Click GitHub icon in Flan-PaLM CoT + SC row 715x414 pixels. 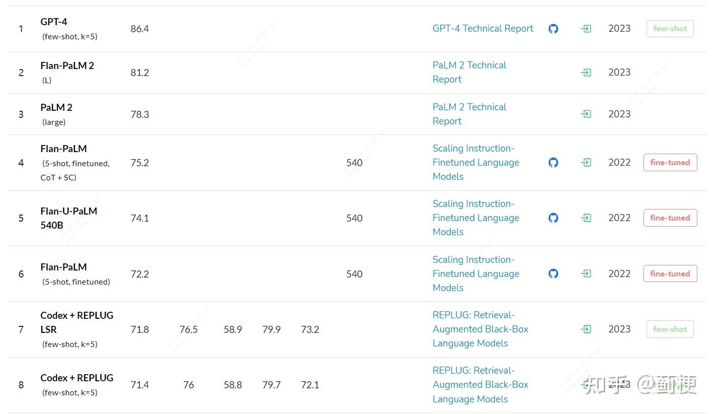(553, 163)
